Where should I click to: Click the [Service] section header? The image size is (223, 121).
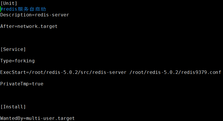click(x=13, y=49)
